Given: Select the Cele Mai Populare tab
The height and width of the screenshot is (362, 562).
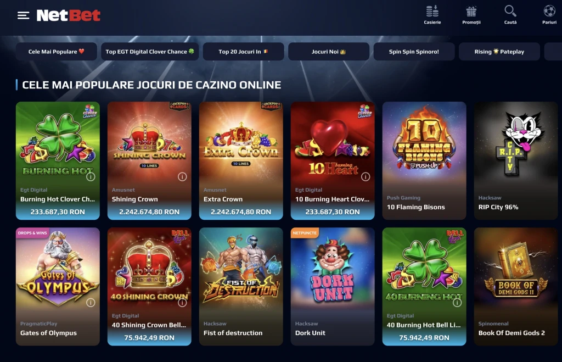Looking at the screenshot, I should (57, 52).
